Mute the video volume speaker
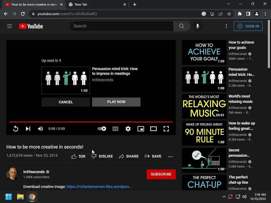Image resolution: width=271 pixels, height=203 pixels. 40,129
